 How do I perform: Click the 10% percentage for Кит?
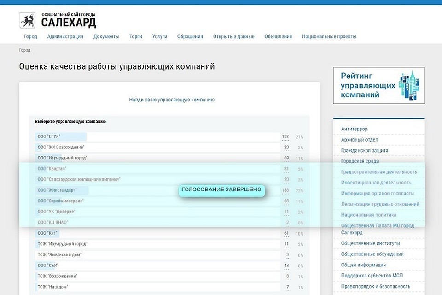299,234
